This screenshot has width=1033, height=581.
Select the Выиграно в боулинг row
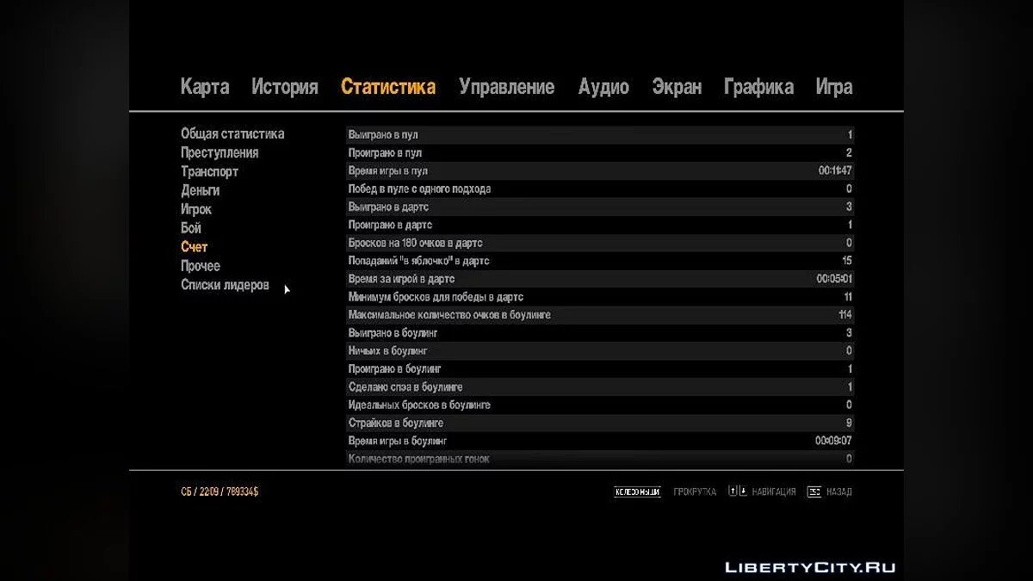(x=599, y=333)
